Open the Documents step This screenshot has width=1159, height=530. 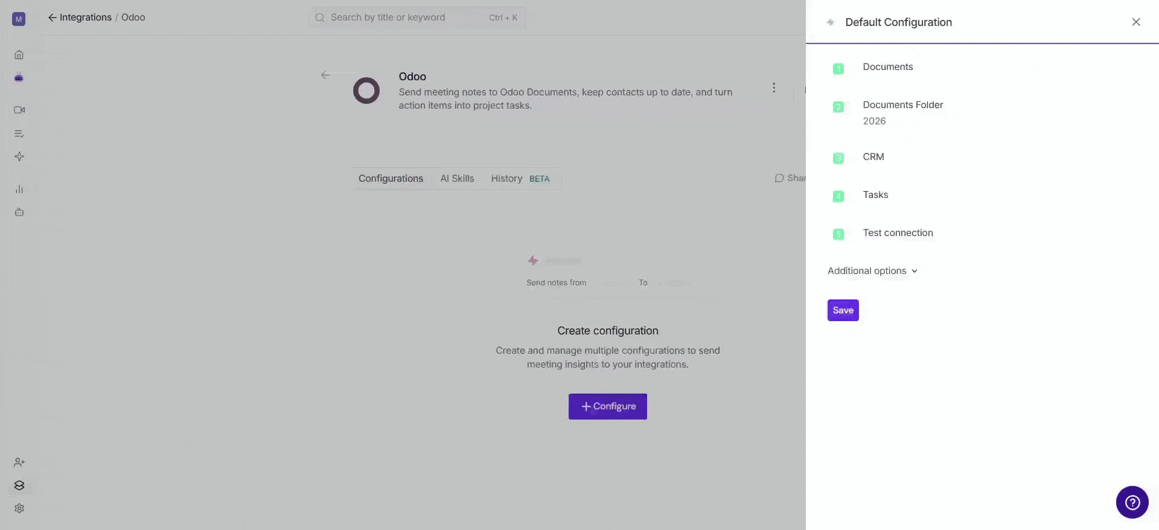(887, 67)
